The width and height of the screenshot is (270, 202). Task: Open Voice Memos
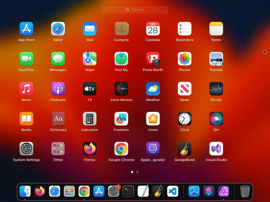tap(121, 89)
